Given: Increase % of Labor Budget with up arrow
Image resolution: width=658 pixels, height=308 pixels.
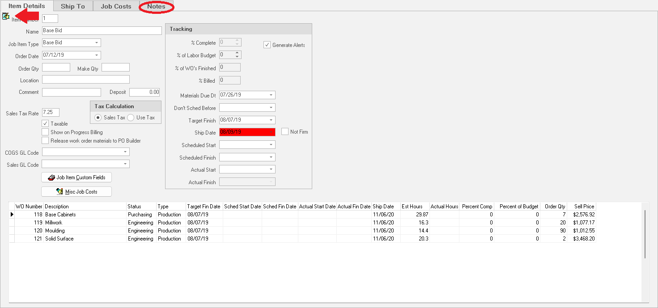Looking at the screenshot, I should pyautogui.click(x=238, y=53).
